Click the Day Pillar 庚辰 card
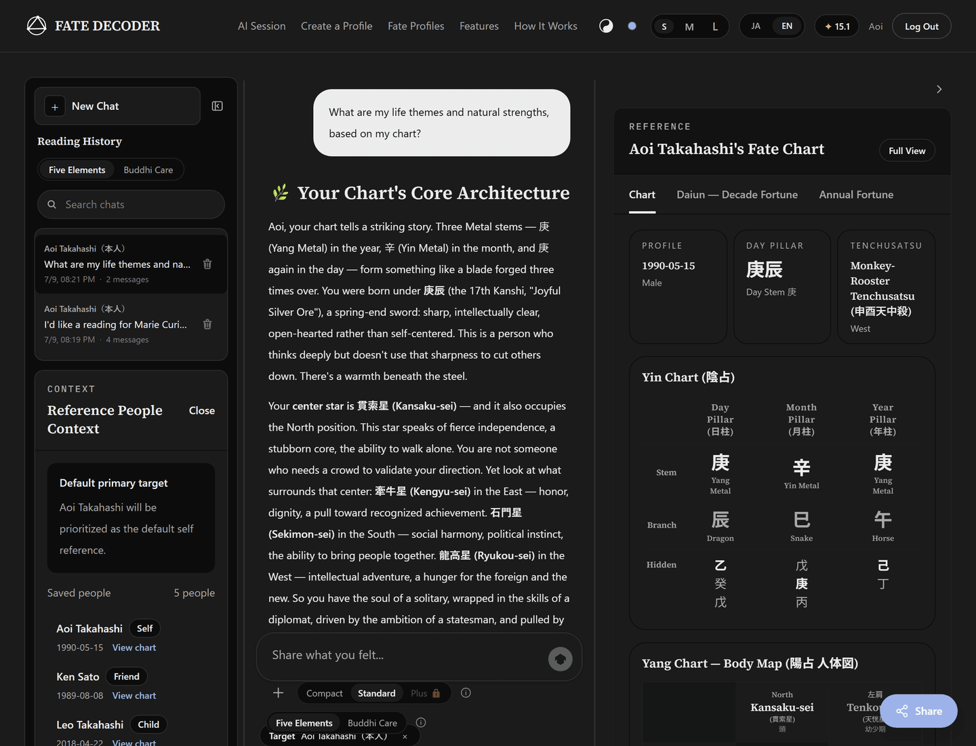This screenshot has width=976, height=746. click(x=782, y=287)
